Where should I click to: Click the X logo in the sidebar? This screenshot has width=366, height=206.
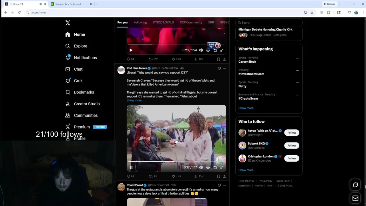click(x=68, y=23)
